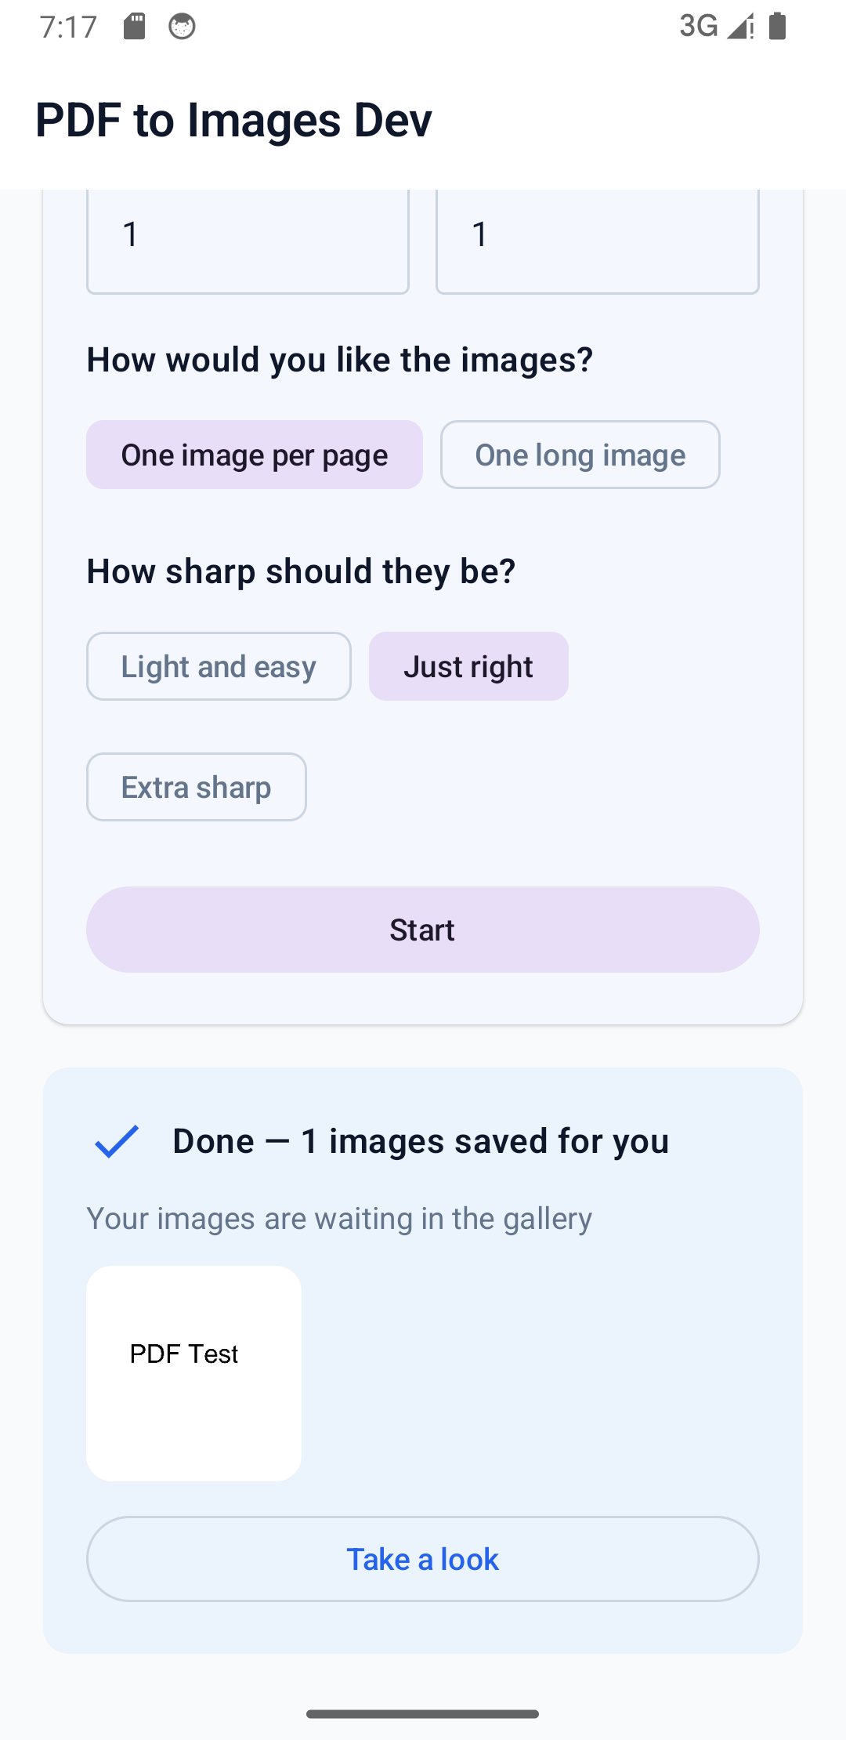Select the 'One image per page' option
Screen dimensions: 846x1740
(x=255, y=455)
